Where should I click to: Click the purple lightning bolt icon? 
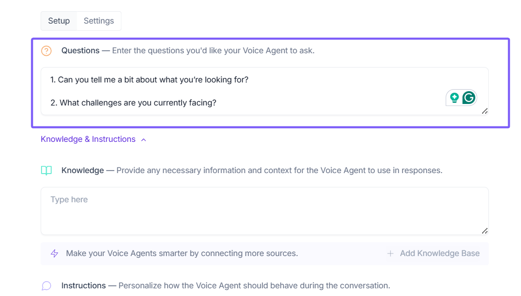54,253
